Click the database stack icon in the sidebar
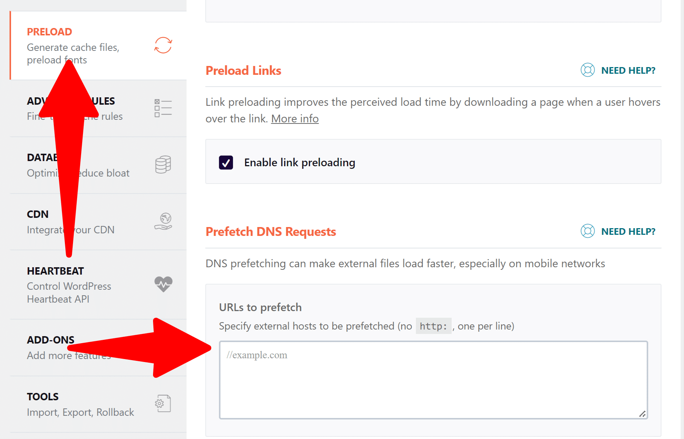 pyautogui.click(x=163, y=165)
